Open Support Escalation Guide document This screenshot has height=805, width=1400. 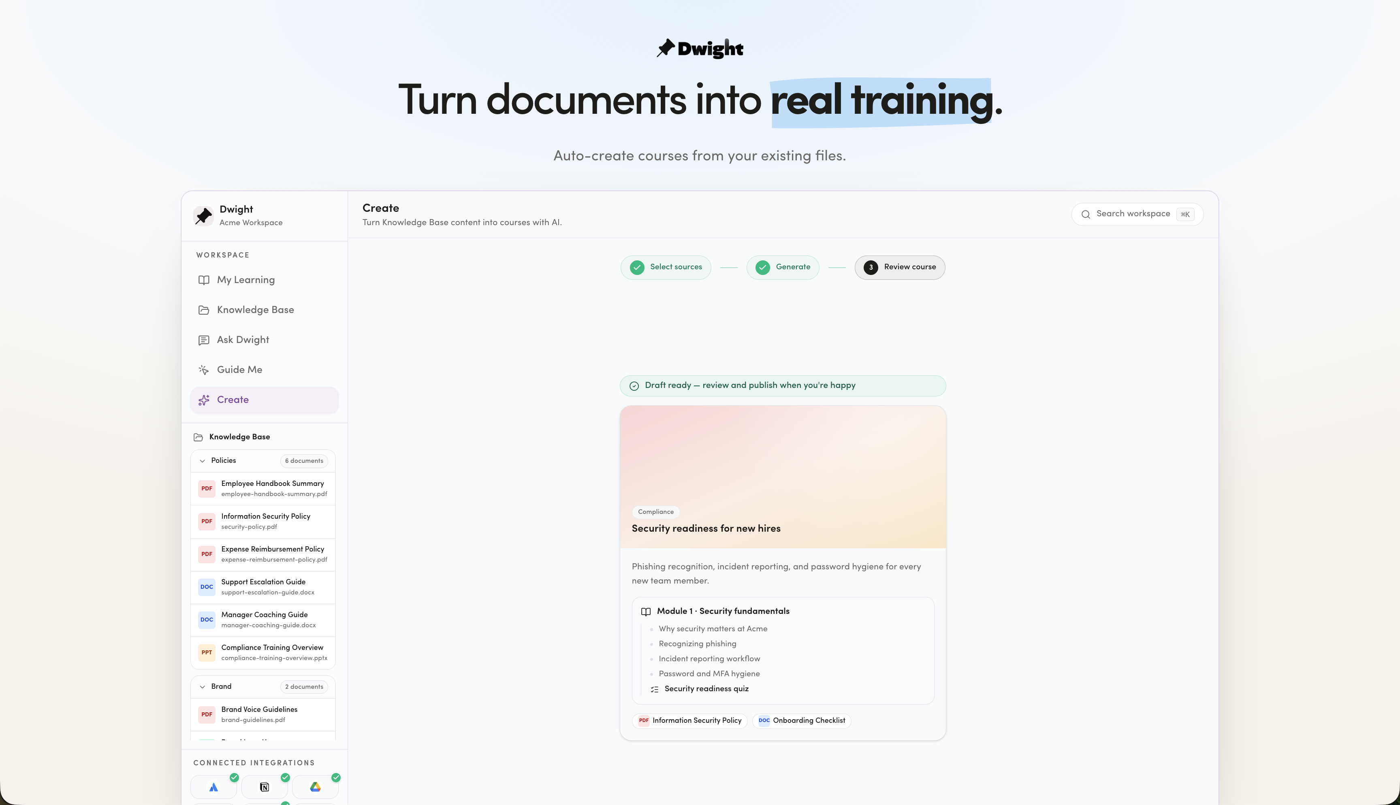pos(263,587)
